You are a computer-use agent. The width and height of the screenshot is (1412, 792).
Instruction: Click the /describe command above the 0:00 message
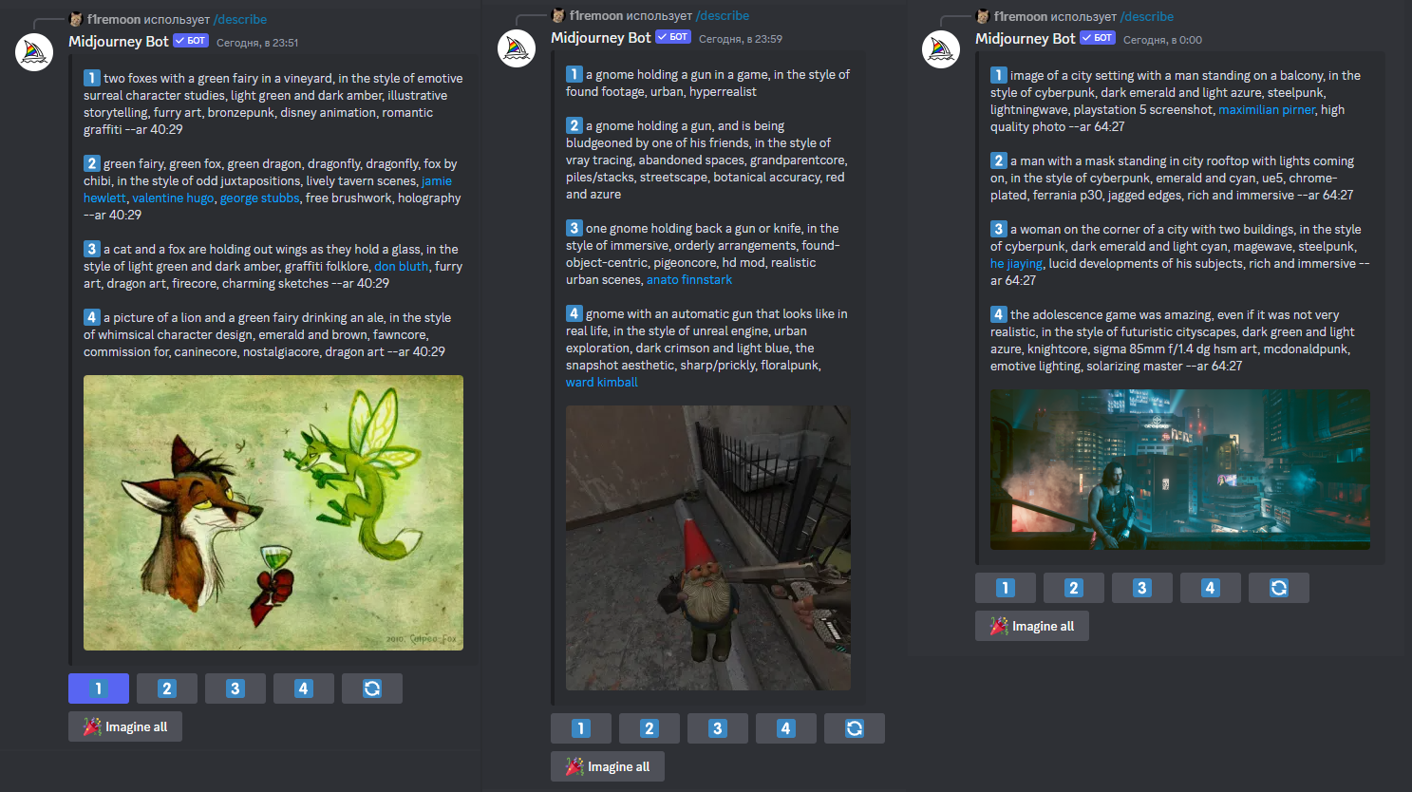pyautogui.click(x=1147, y=16)
